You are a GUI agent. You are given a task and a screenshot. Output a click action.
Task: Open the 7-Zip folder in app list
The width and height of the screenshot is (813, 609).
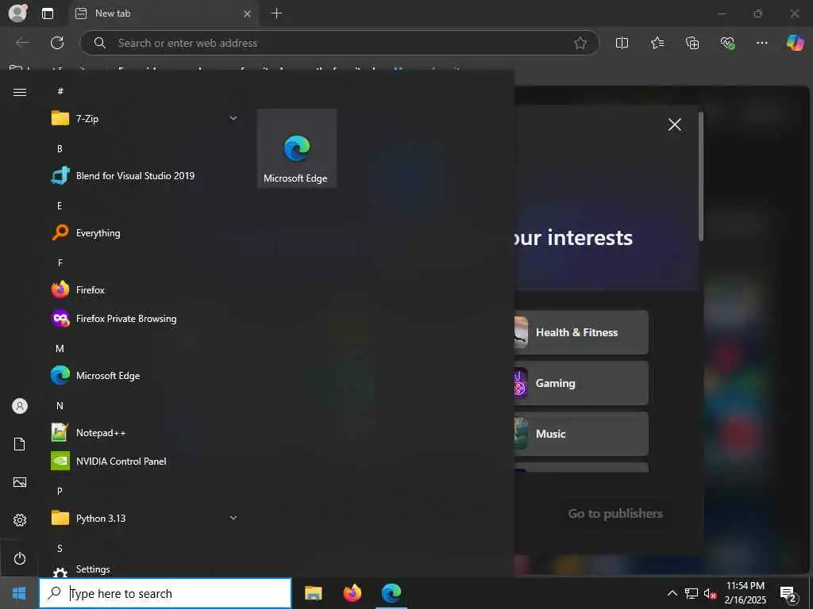144,119
